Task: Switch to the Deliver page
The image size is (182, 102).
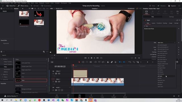Action: click(x=125, y=96)
